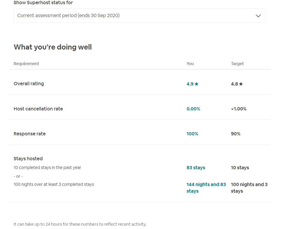The height and width of the screenshot is (229, 287).
Task: Click the teal "83 stays" value
Action: (x=196, y=168)
